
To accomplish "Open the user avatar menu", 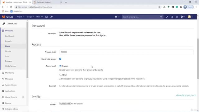I will coord(191,17).
